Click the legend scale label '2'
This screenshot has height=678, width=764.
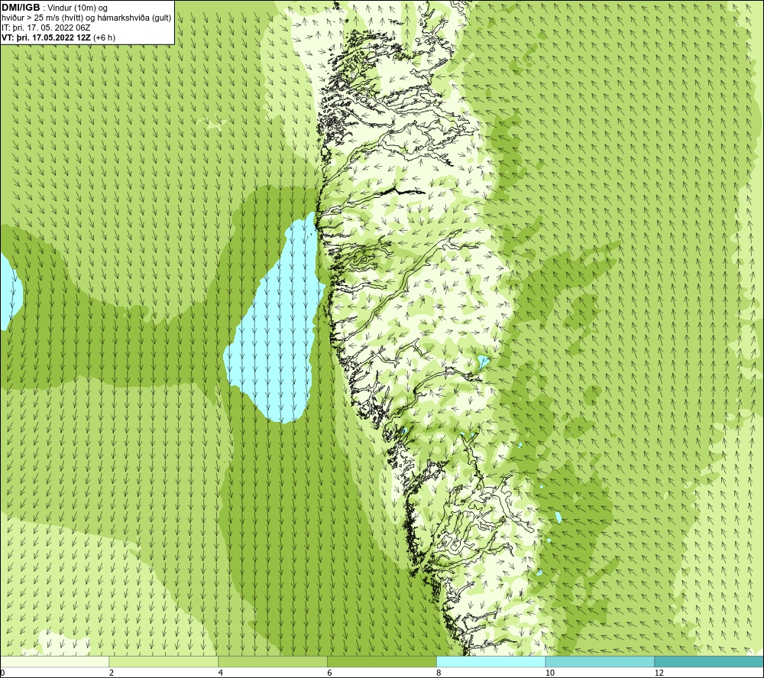point(112,673)
